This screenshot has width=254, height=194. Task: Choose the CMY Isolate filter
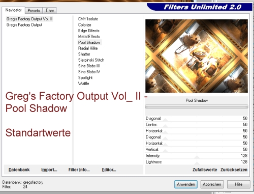coord(88,19)
